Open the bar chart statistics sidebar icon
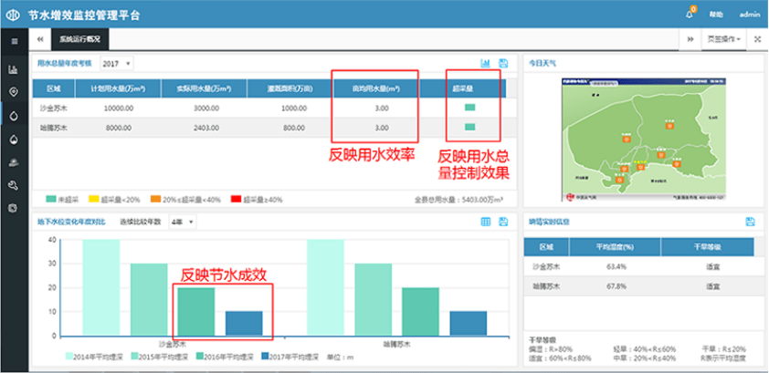The width and height of the screenshot is (769, 373). (x=13, y=69)
